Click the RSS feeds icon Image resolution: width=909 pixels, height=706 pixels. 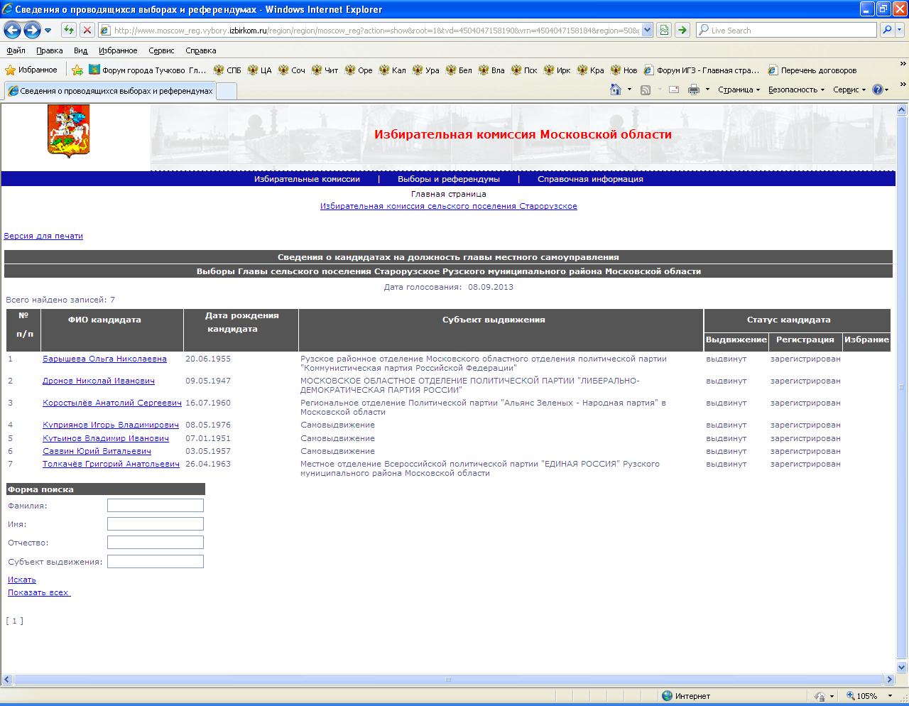(x=646, y=89)
